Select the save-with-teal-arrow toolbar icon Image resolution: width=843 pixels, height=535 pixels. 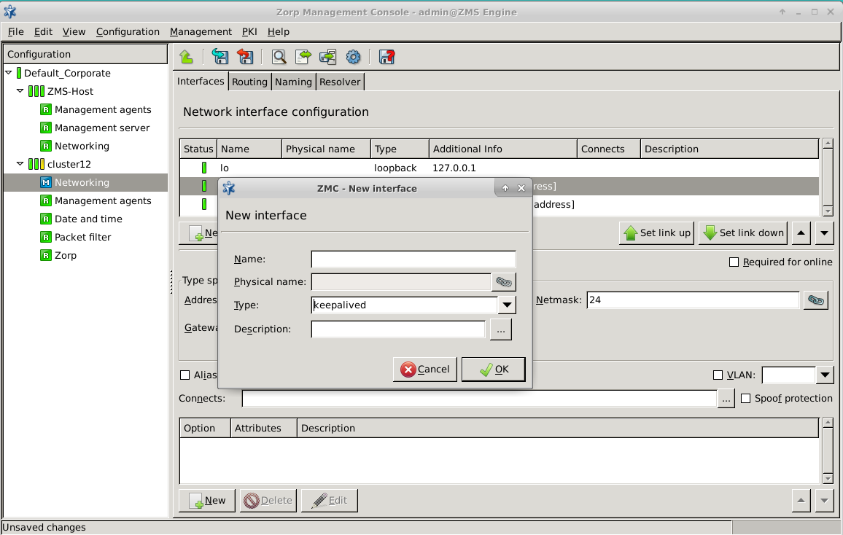[219, 57]
